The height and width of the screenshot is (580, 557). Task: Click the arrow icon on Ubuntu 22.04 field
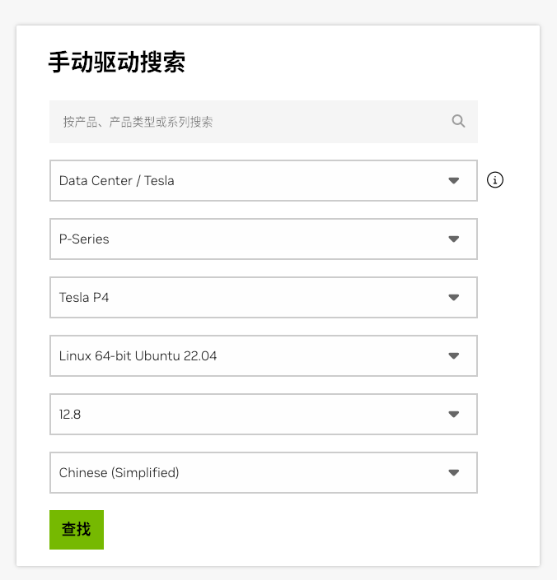(453, 356)
